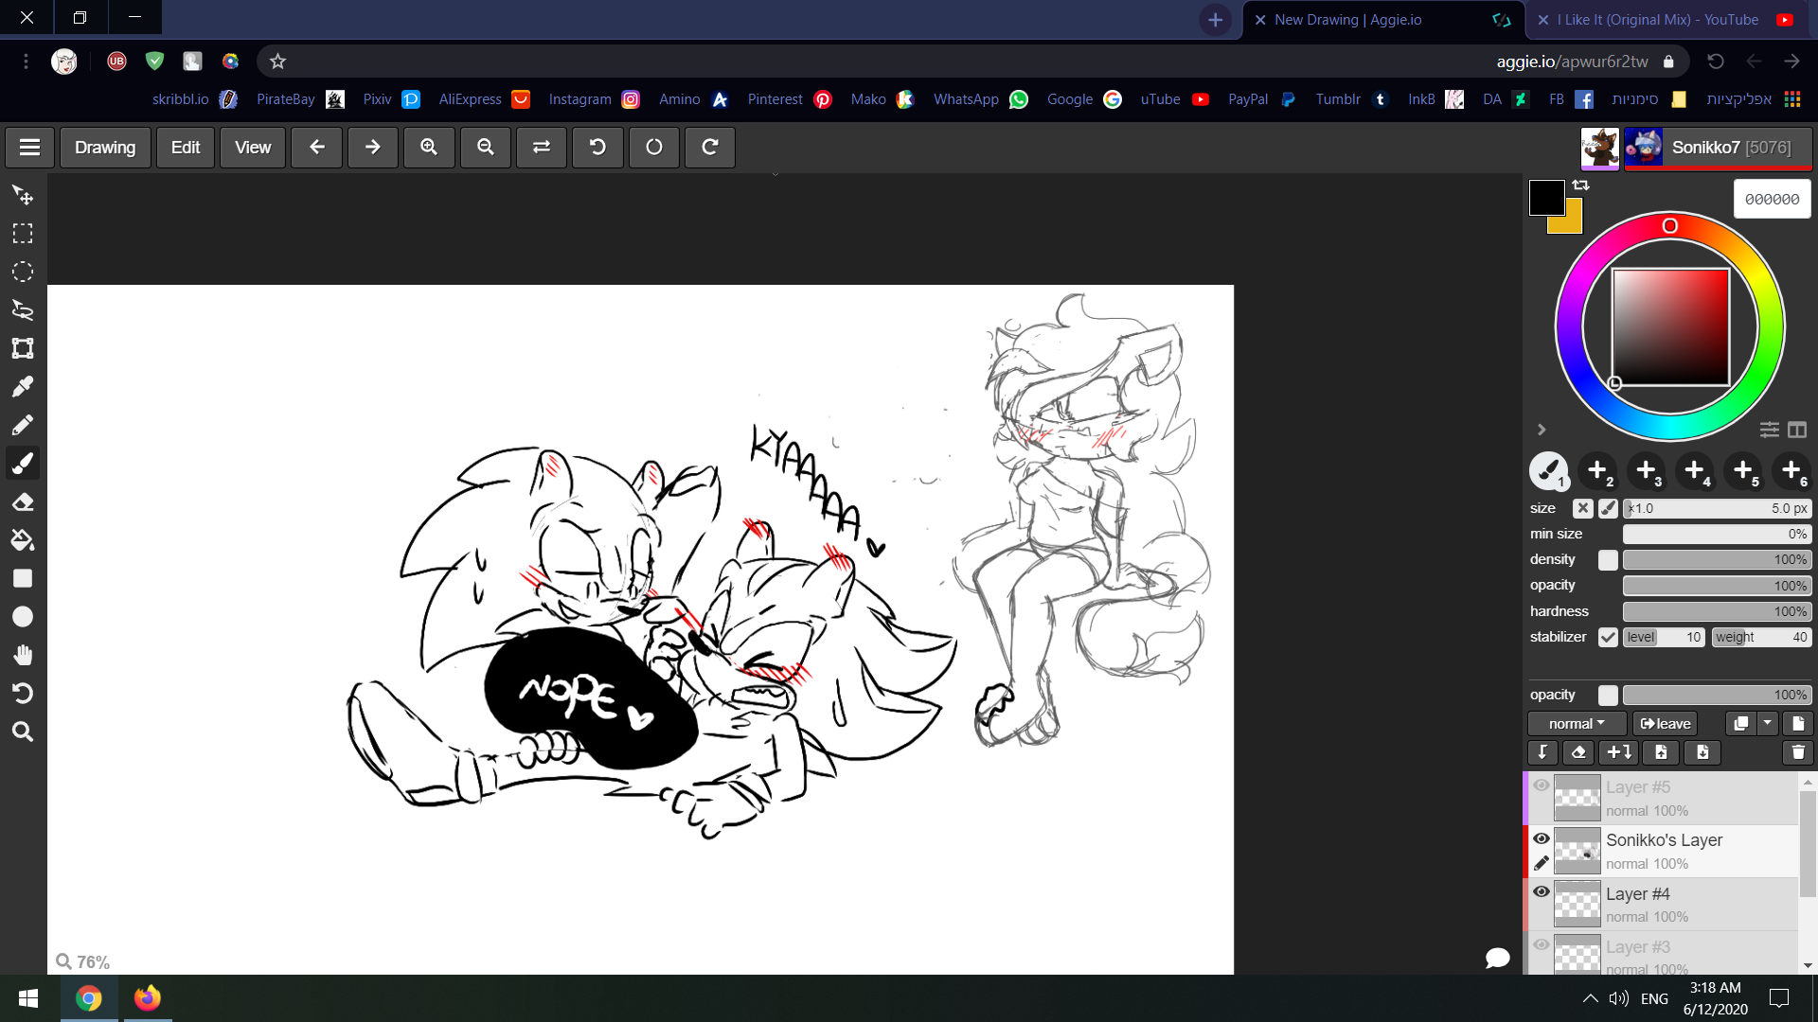
Task: Open the chat speech bubble
Action: [x=1497, y=958]
